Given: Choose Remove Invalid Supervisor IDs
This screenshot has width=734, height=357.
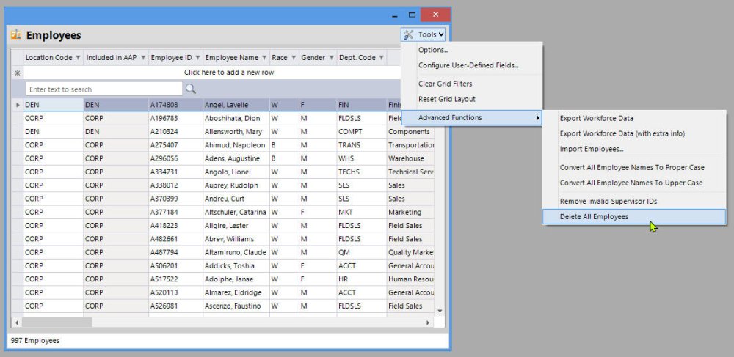Looking at the screenshot, I should point(608,202).
